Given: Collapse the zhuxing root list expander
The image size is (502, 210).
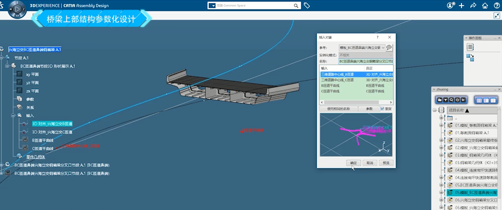Looking at the screenshot, I should pos(434,110).
